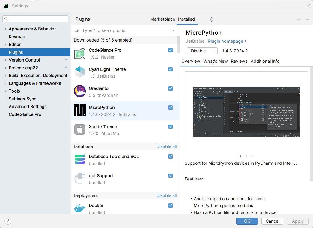Select the second screenshot carousel dot

[x=246, y=156]
